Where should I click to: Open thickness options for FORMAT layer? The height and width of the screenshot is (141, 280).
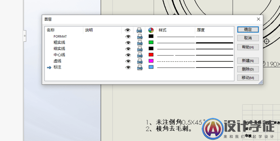pos(214,37)
